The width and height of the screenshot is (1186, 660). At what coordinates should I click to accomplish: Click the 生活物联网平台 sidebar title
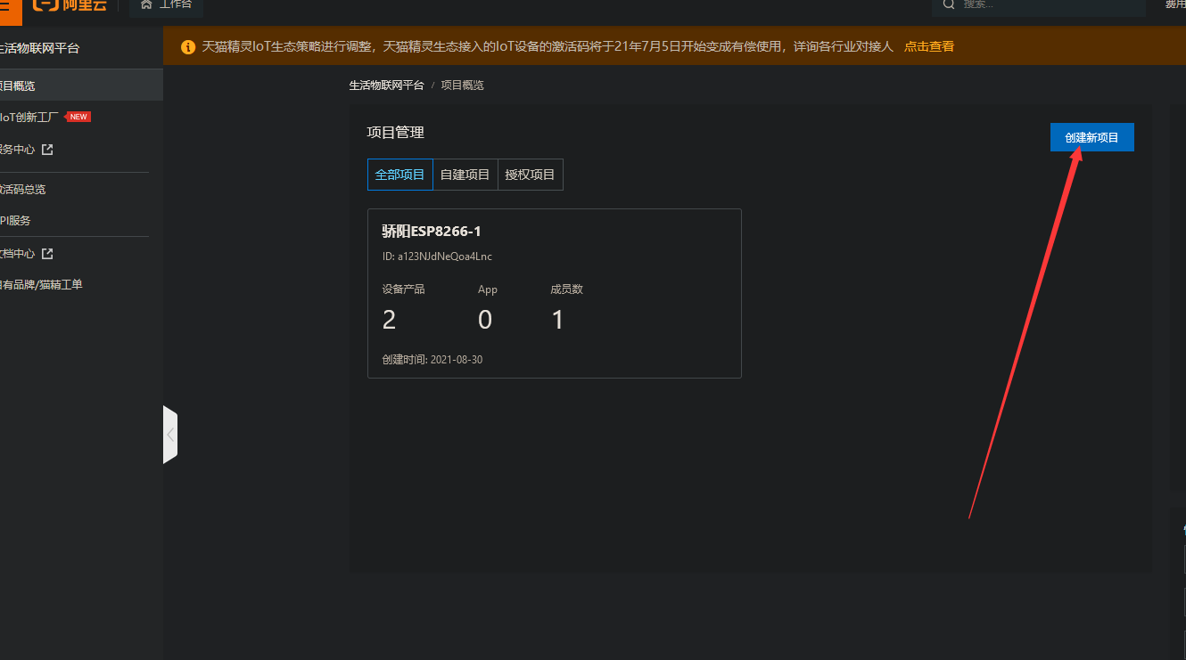39,48
